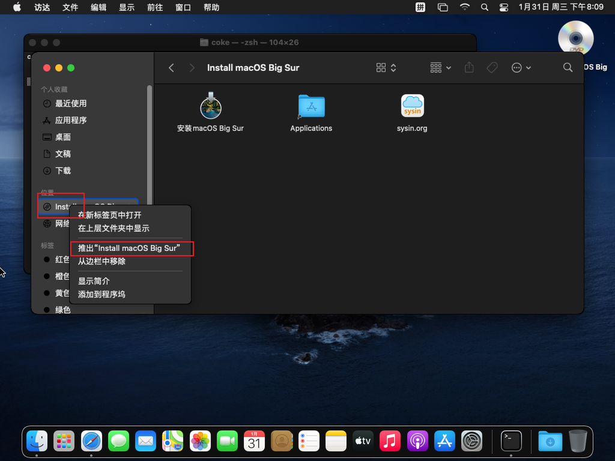Open Terminal from the Dock
This screenshot has width=615, height=461.
tap(512, 441)
